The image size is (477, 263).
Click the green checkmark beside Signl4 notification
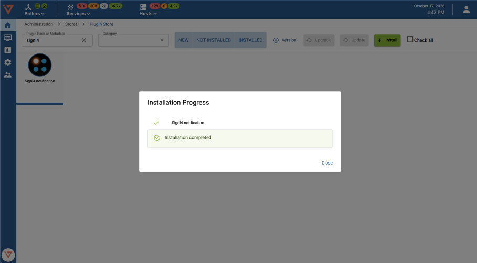156,123
